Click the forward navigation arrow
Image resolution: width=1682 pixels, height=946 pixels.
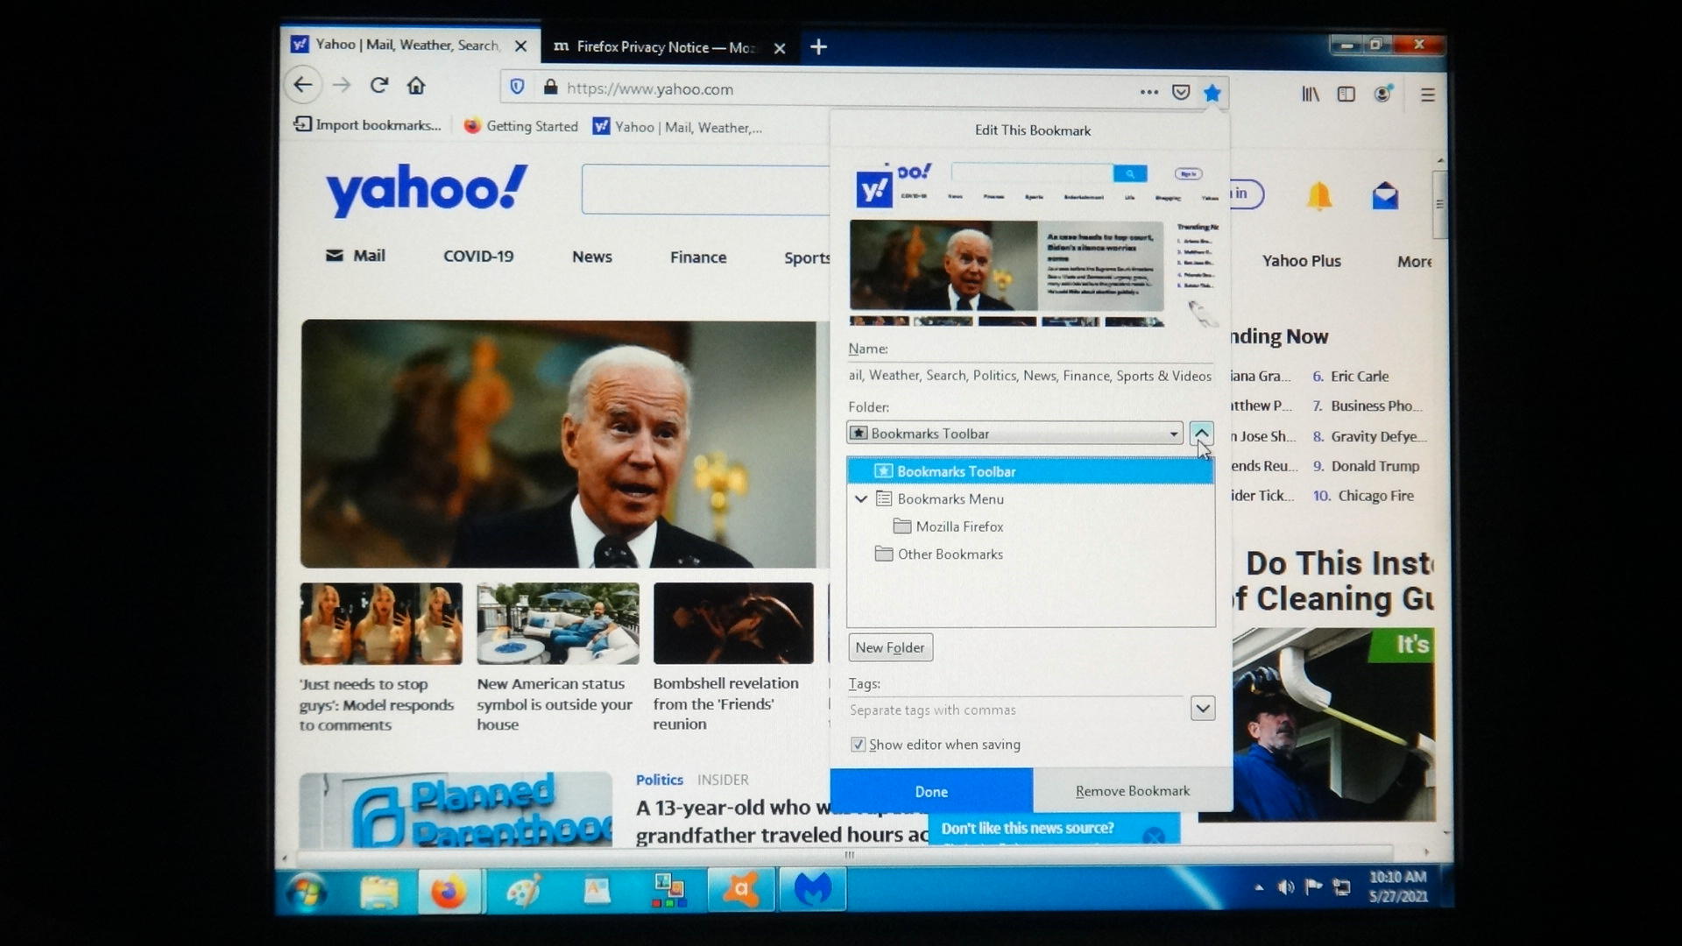tap(342, 85)
